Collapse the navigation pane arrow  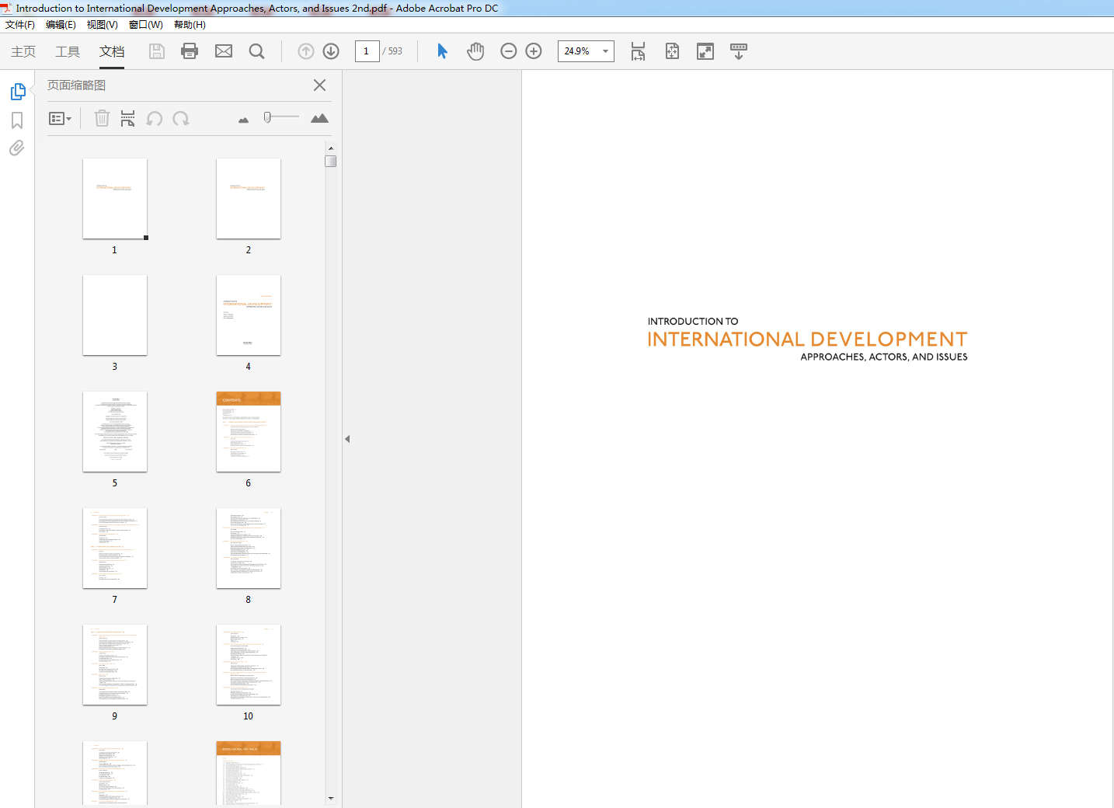(x=347, y=439)
